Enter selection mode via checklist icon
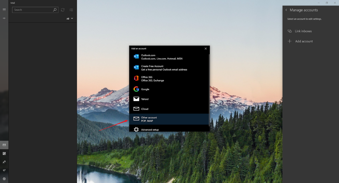 [71, 10]
